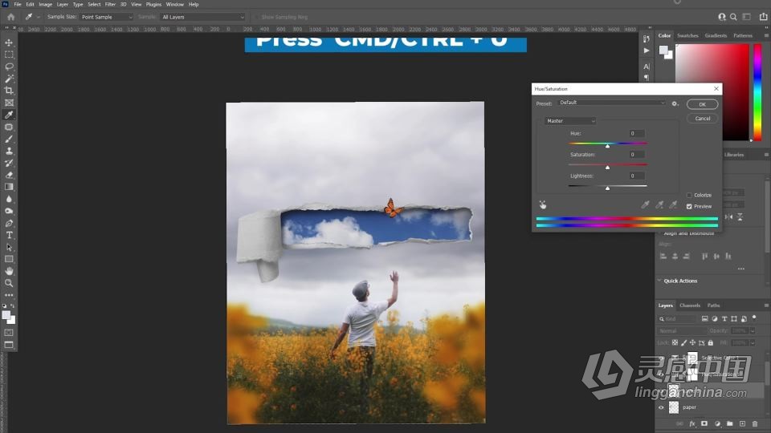The height and width of the screenshot is (433, 771).
Task: Select the Blur tool
Action: (9, 199)
